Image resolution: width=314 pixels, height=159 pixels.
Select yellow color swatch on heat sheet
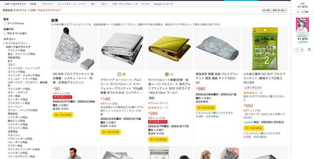point(124,74)
